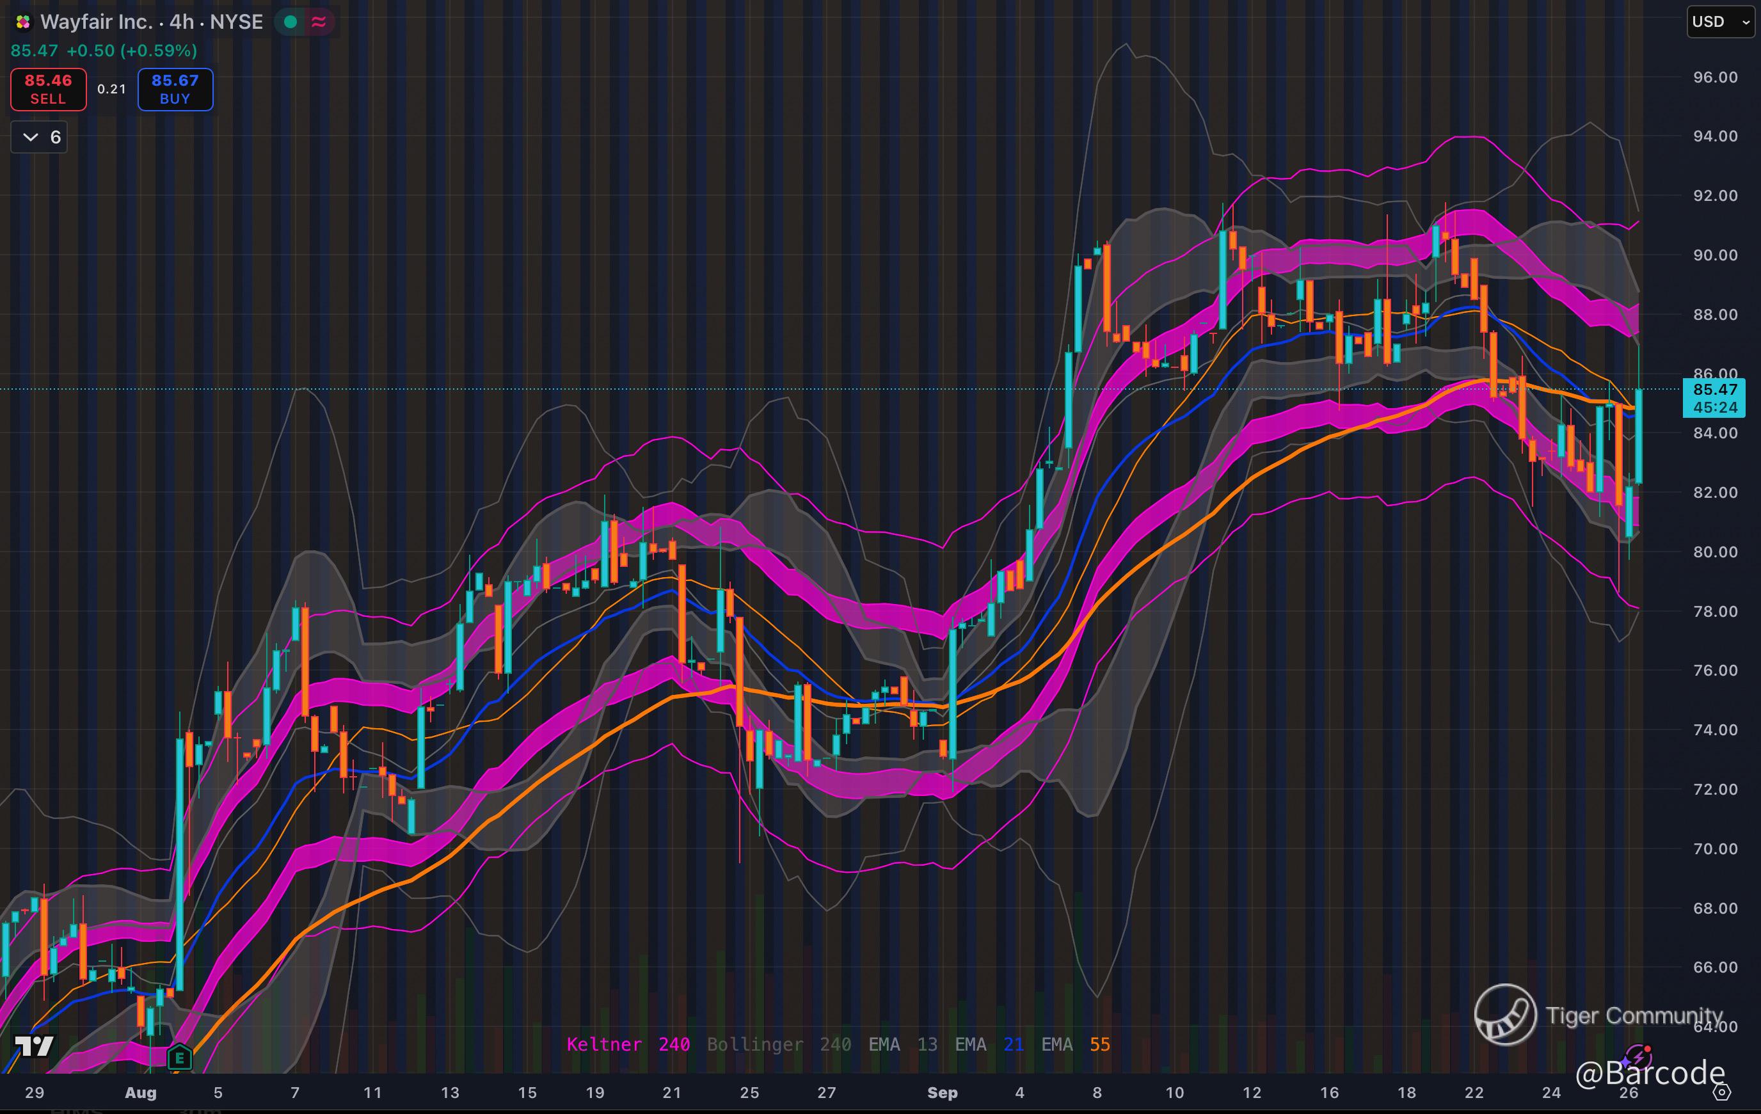Click the green market open status dot
The width and height of the screenshot is (1761, 1114).
291,22
